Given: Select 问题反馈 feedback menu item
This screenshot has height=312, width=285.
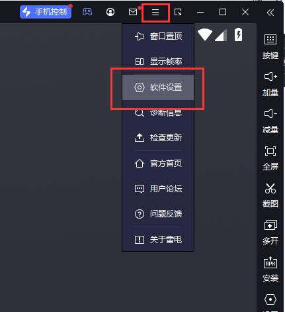Looking at the screenshot, I should [x=158, y=214].
